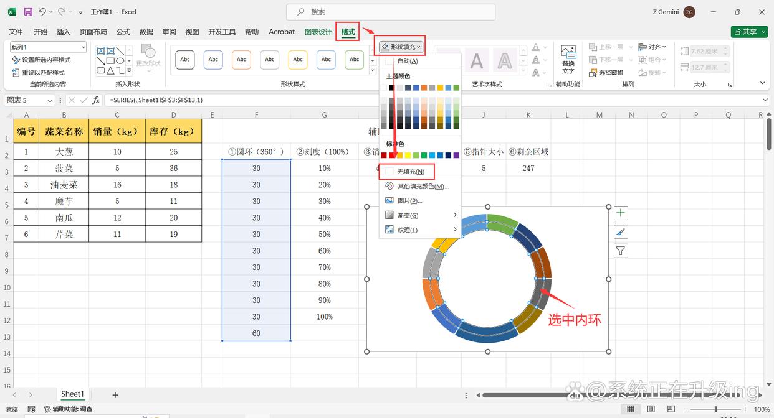Click the chart styles paintbrush button
Screen dimensions: 774x418
(621, 232)
